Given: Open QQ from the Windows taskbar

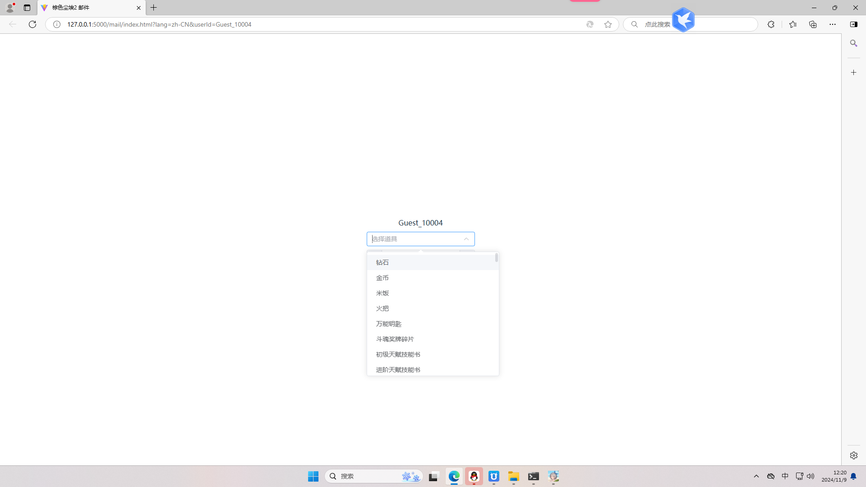Looking at the screenshot, I should point(474,477).
